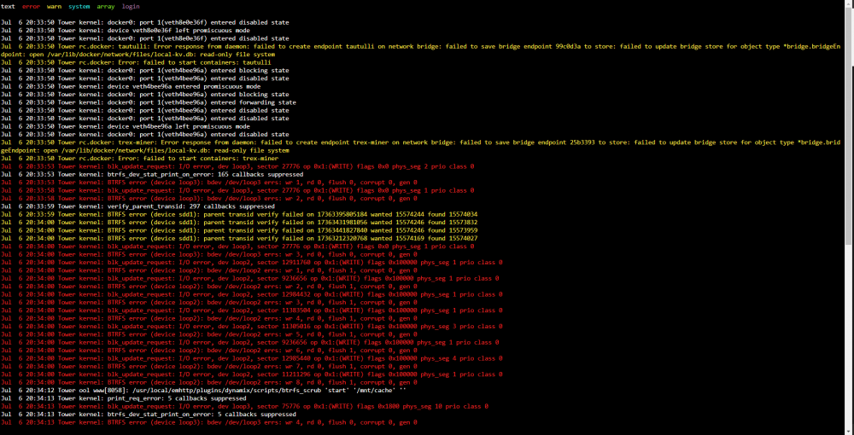Click loop2 'sector 11383504' I/O error line

coord(252,310)
